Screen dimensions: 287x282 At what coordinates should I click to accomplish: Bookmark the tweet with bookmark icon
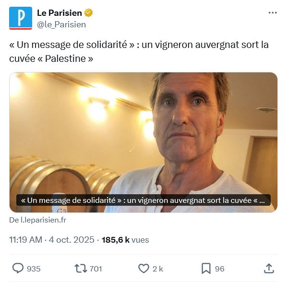[x=206, y=269]
